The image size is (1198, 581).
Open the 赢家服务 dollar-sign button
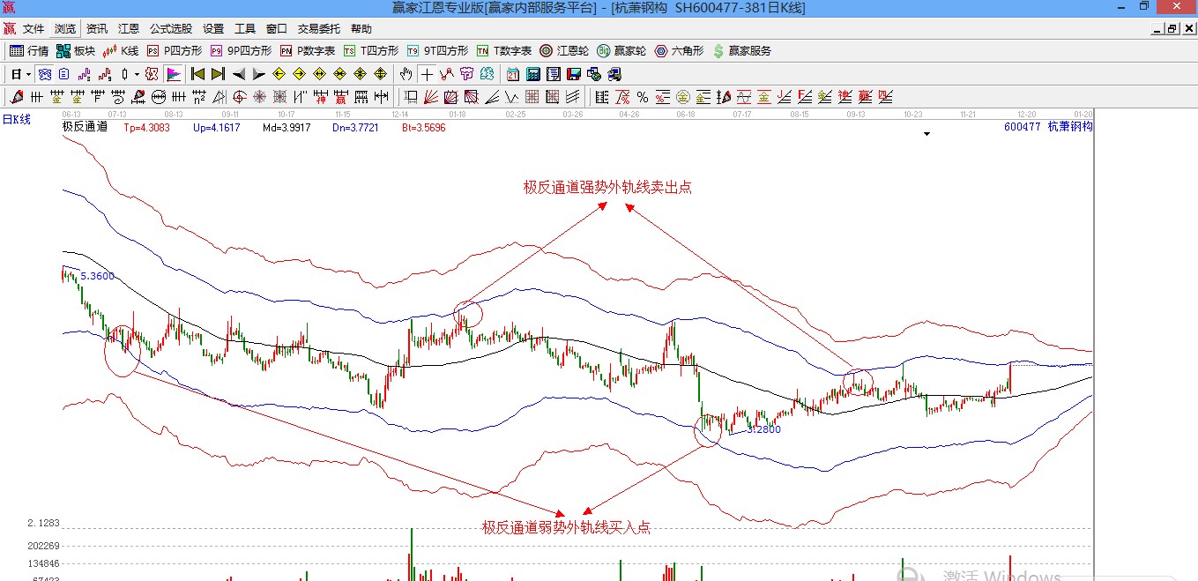coord(741,51)
